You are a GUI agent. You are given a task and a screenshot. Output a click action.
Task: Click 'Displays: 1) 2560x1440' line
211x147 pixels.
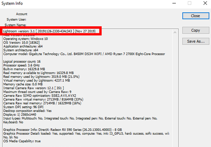pos(20,114)
